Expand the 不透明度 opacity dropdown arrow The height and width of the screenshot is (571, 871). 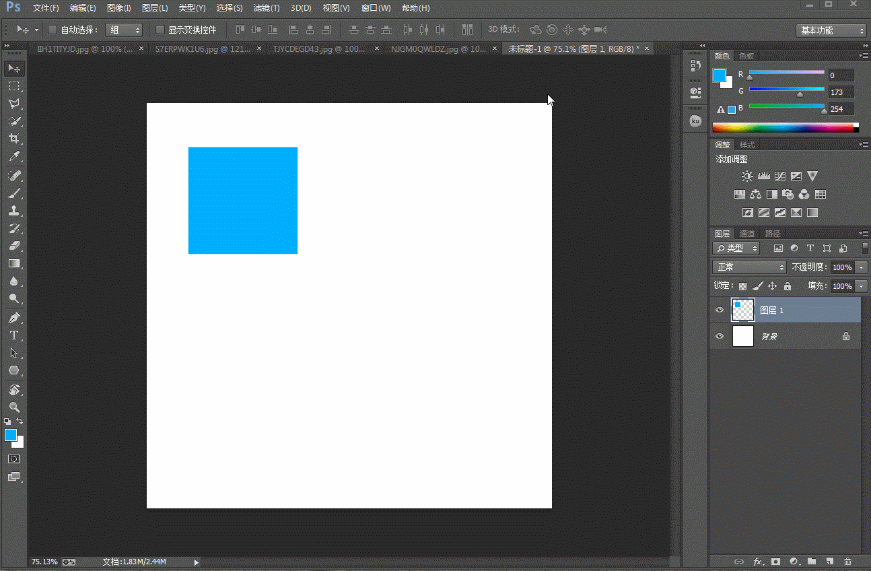[862, 267]
